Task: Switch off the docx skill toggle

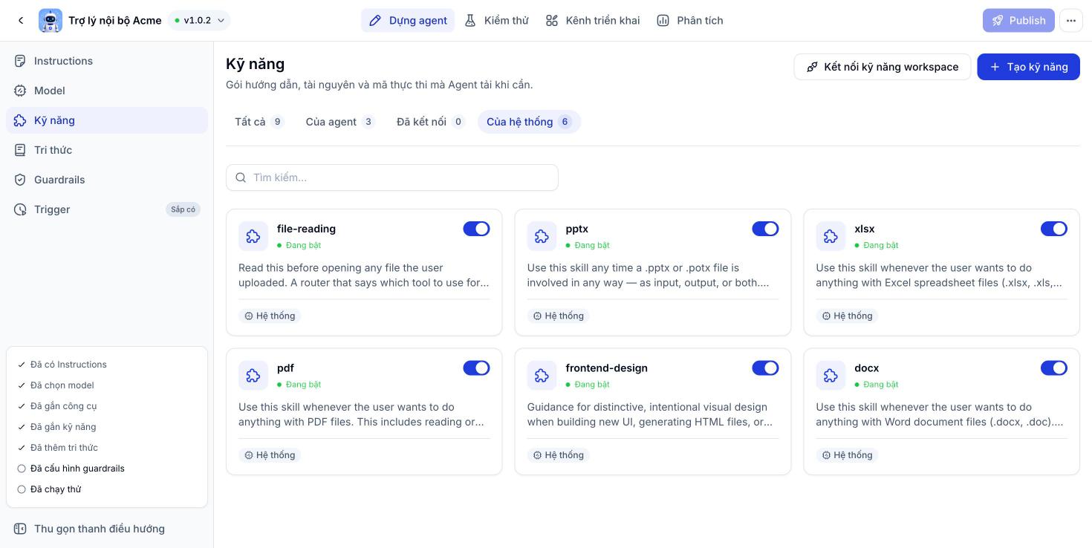Action: pos(1053,368)
